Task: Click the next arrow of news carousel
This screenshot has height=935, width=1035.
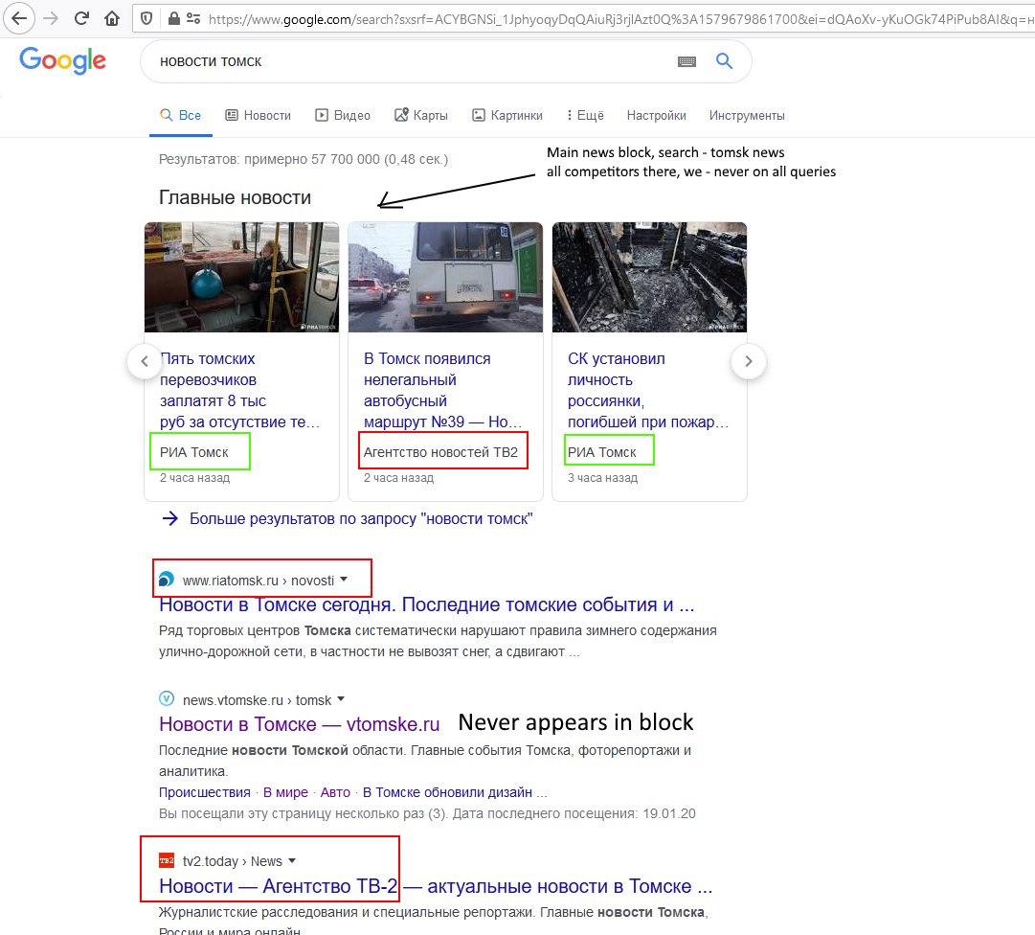Action: 749,360
